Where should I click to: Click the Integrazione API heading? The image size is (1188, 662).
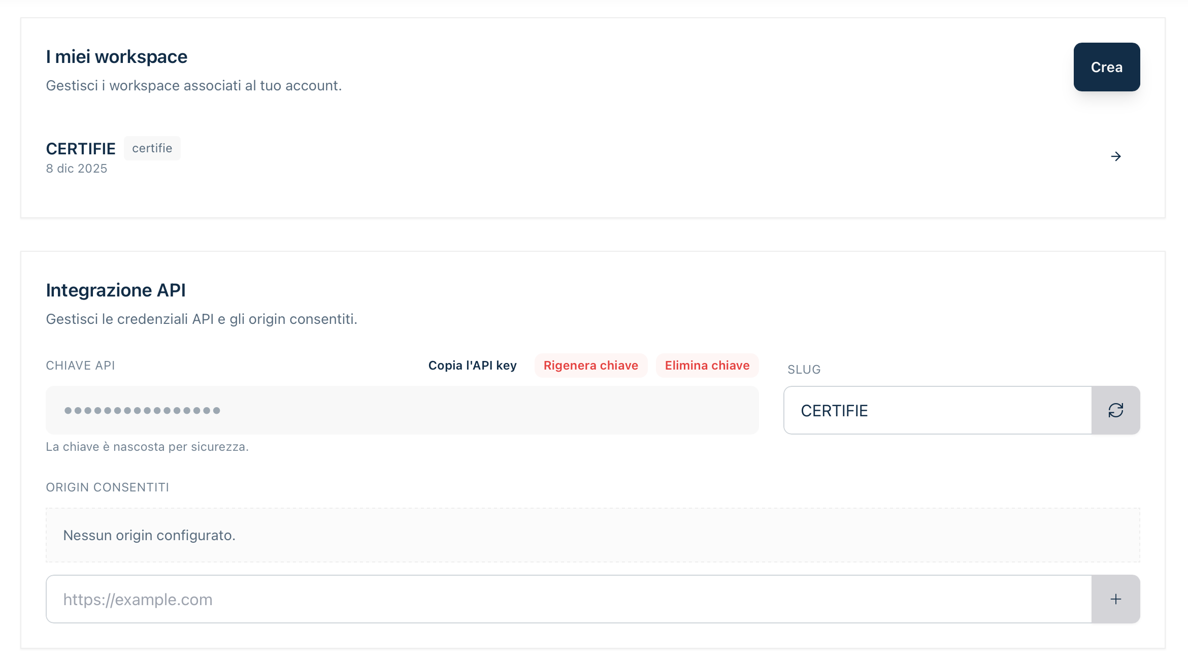pyautogui.click(x=116, y=290)
